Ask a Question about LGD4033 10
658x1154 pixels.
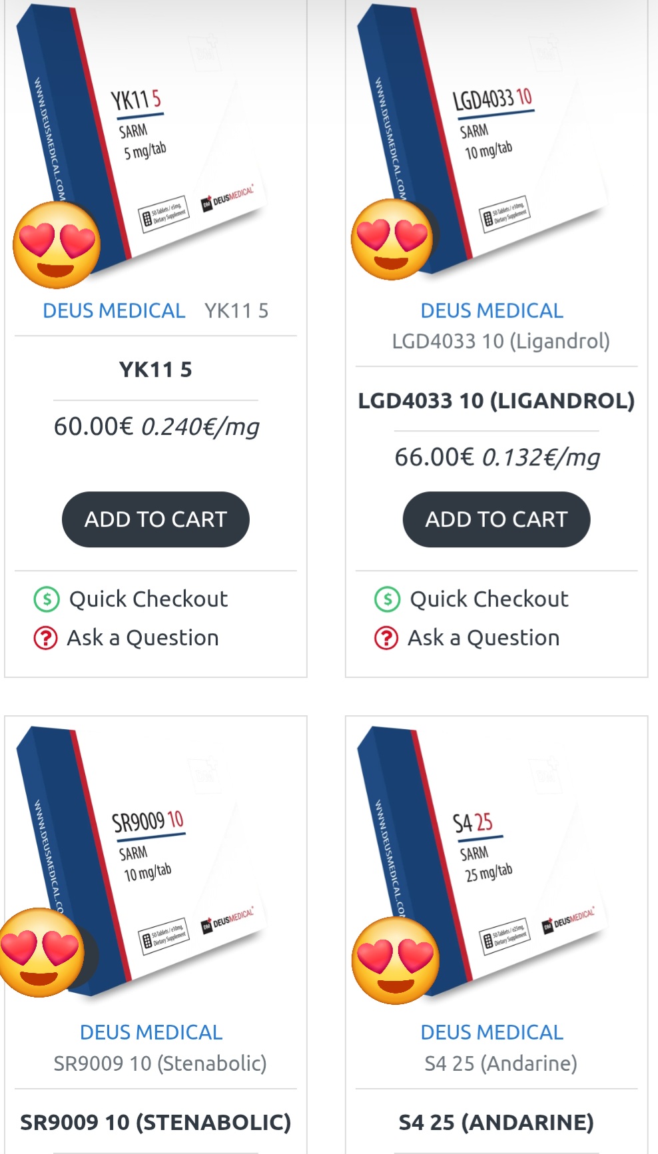[484, 638]
